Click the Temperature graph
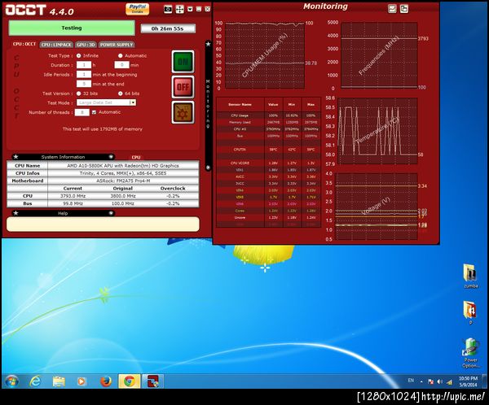 (x=377, y=131)
